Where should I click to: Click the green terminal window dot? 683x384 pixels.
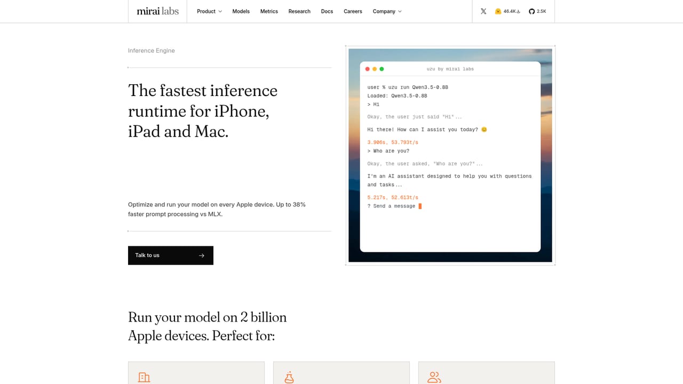382,69
